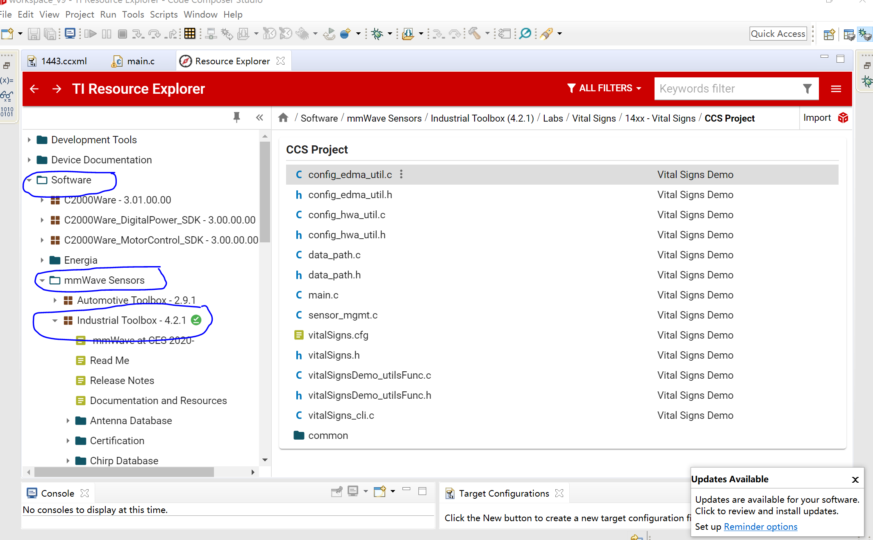The width and height of the screenshot is (873, 540).
Task: Close the Resource Explorer tab
Action: tap(280, 61)
